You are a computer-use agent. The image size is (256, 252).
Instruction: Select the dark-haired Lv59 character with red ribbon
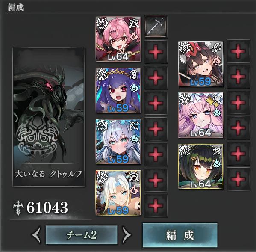pyautogui.click(x=200, y=64)
